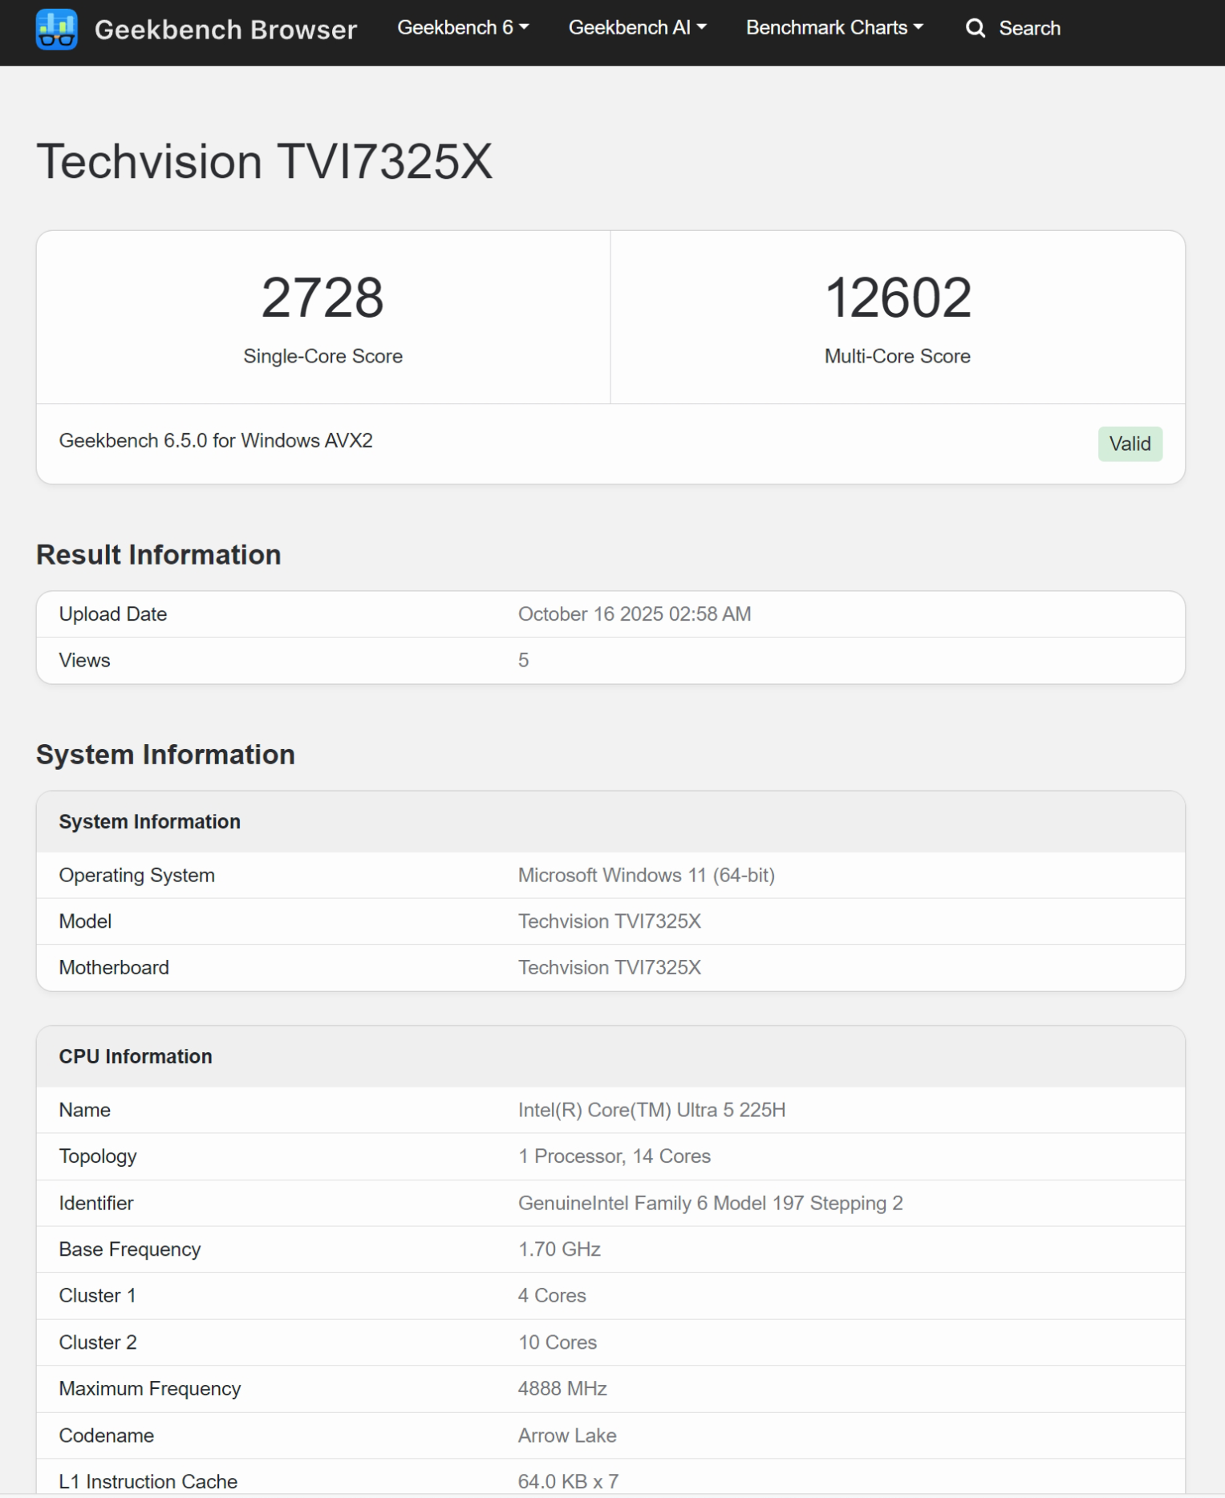Click the 4888 MHz value
This screenshot has height=1498, width=1225.
coord(562,1388)
